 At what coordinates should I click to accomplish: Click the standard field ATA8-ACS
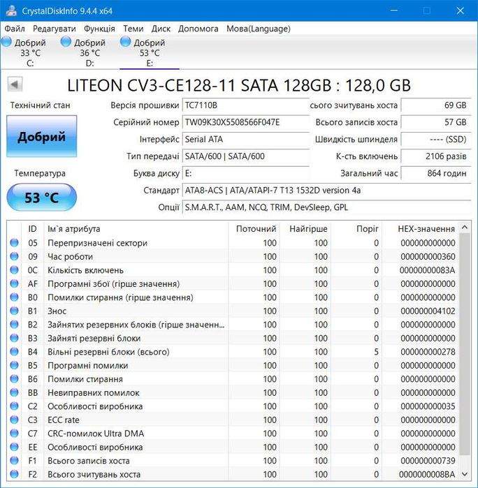pyautogui.click(x=326, y=190)
